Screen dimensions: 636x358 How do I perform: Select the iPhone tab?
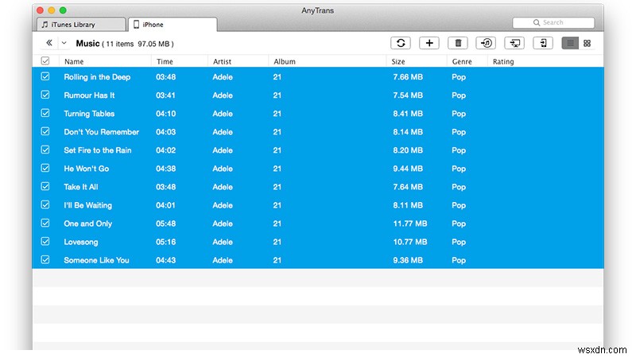point(173,25)
